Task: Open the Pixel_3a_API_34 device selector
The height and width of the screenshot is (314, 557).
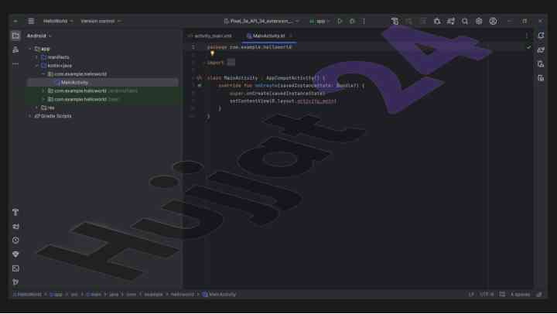Action: click(261, 22)
